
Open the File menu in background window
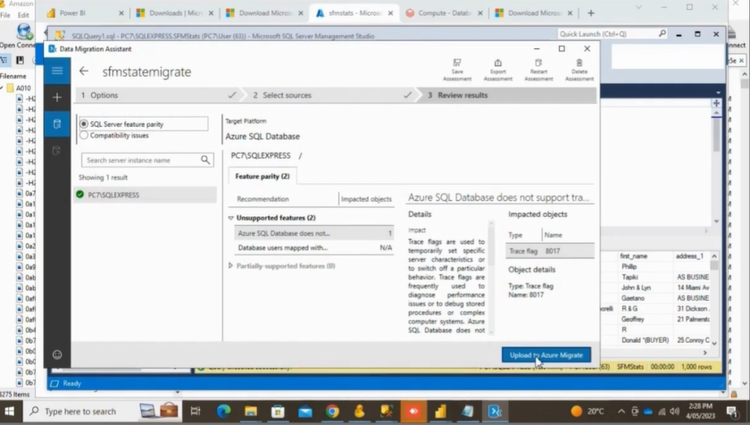pyautogui.click(x=5, y=15)
